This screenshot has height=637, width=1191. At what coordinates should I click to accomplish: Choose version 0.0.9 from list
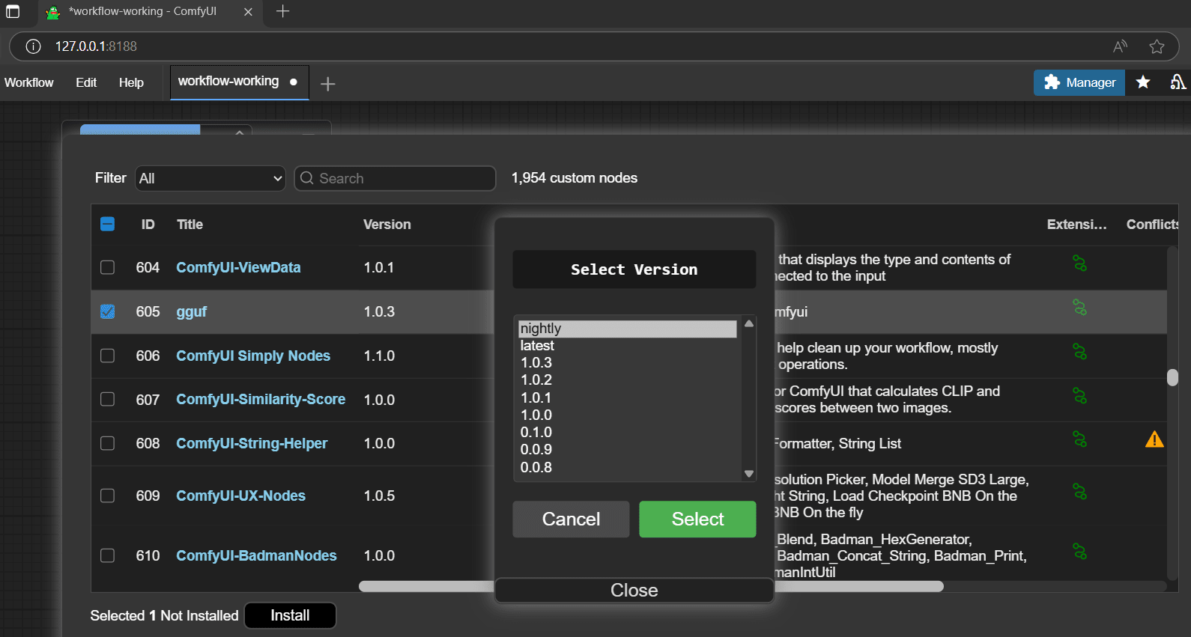[x=628, y=450]
